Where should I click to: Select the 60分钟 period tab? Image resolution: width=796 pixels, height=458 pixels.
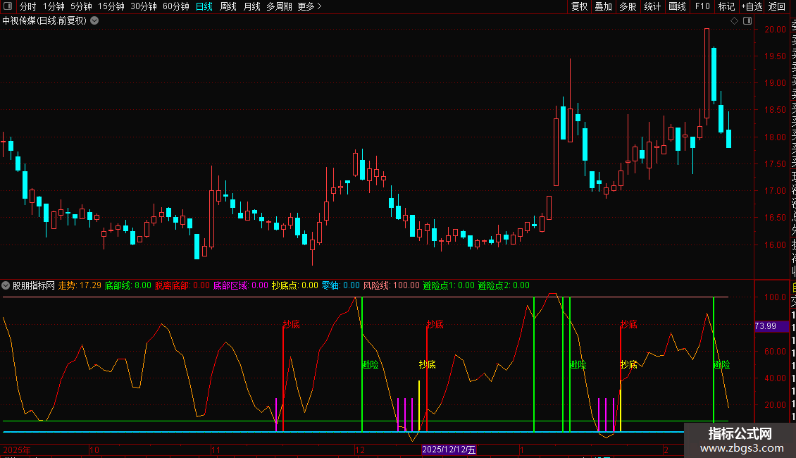click(x=176, y=6)
